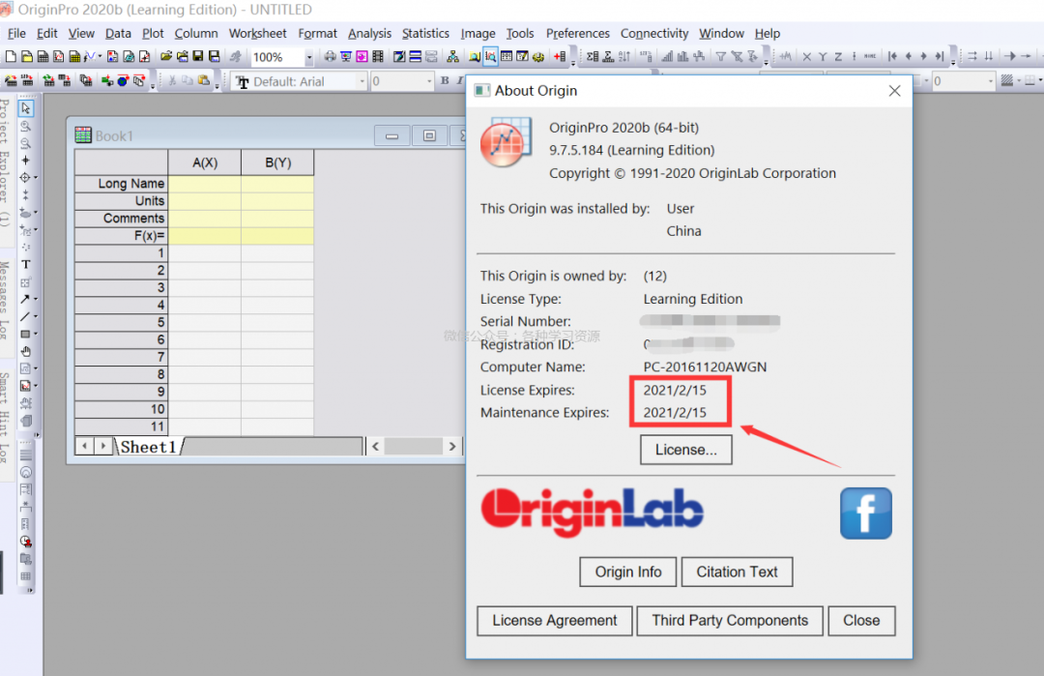The image size is (1044, 676).
Task: Click the Project Explorer tree icon
Action: (452, 57)
